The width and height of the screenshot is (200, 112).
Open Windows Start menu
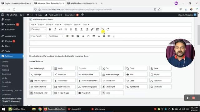click(x=3, y=109)
